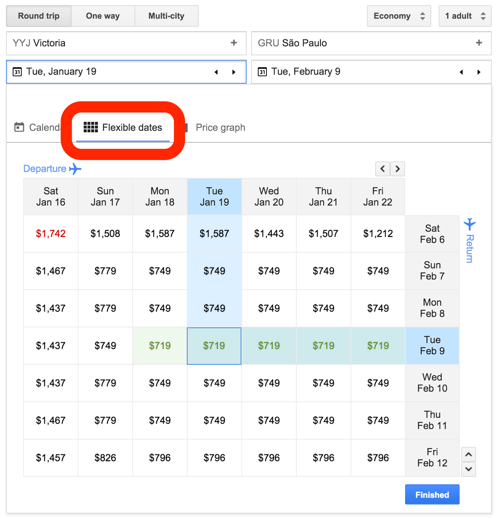Select the Thu Jan 21 column header

tap(324, 197)
